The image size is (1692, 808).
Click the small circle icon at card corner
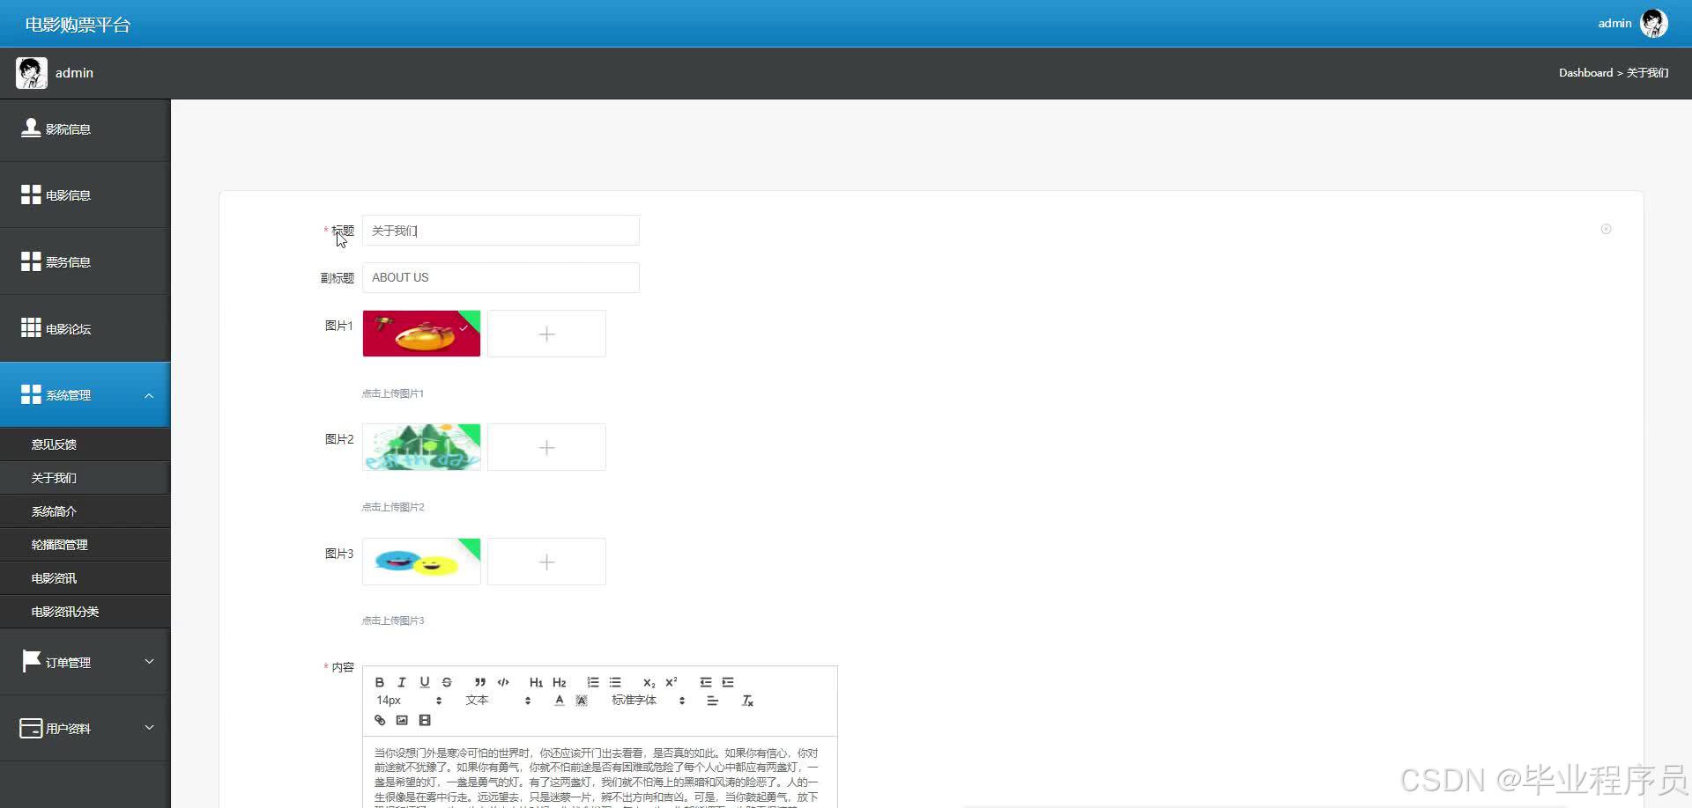[1606, 229]
